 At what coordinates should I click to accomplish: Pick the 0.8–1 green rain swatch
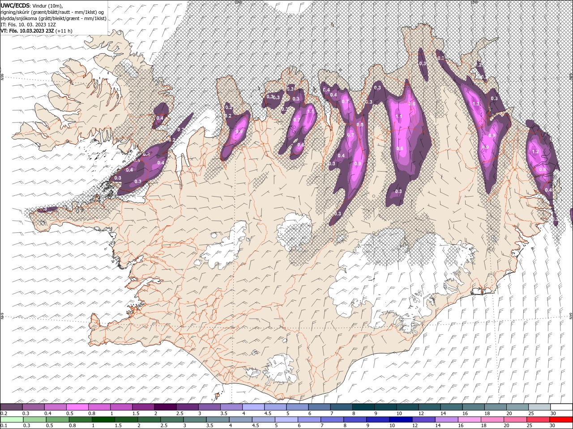(x=80, y=420)
